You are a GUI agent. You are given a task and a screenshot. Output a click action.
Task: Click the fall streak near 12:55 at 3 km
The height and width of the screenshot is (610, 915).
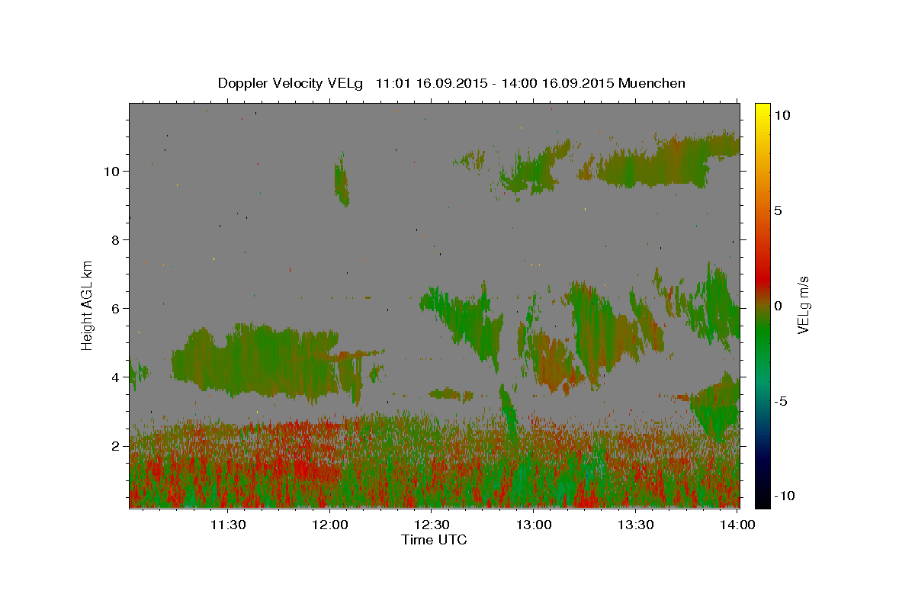509,416
